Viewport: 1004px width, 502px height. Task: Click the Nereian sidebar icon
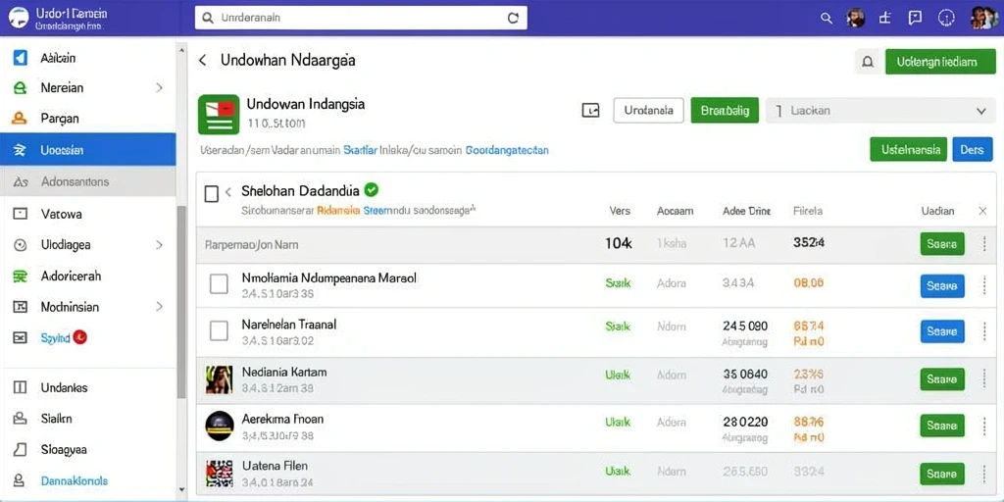[21, 87]
